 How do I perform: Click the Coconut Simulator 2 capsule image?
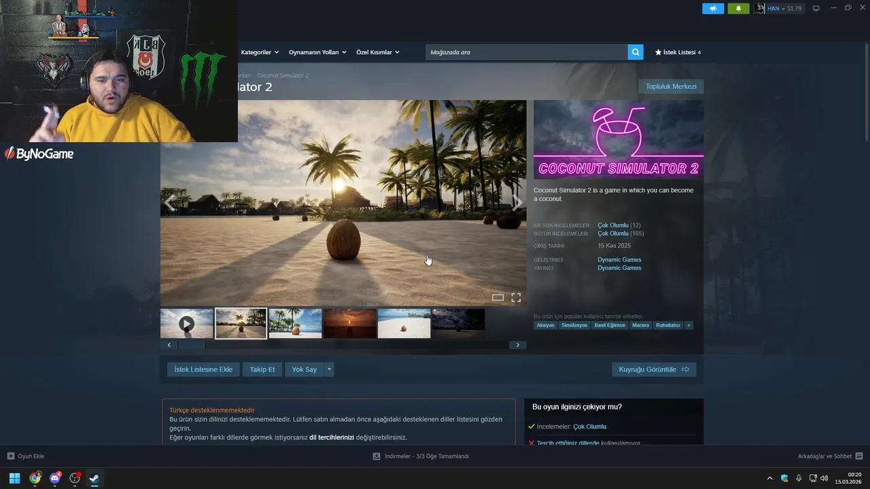(x=619, y=141)
